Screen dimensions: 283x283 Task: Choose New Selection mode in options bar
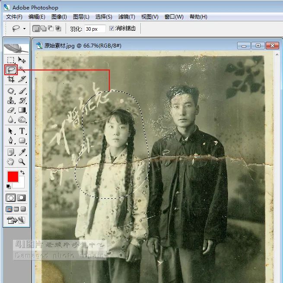coord(36,29)
